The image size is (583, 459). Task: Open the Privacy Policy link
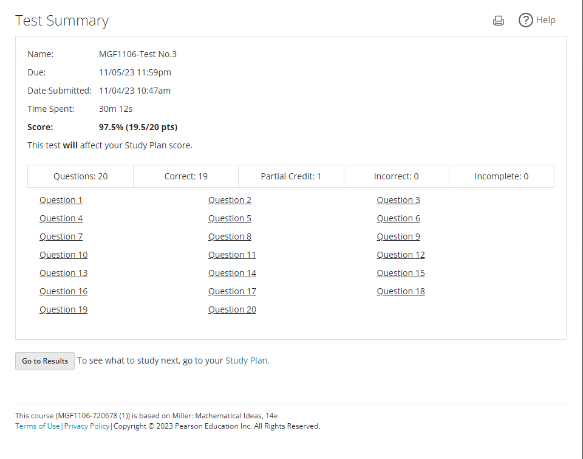(x=87, y=426)
